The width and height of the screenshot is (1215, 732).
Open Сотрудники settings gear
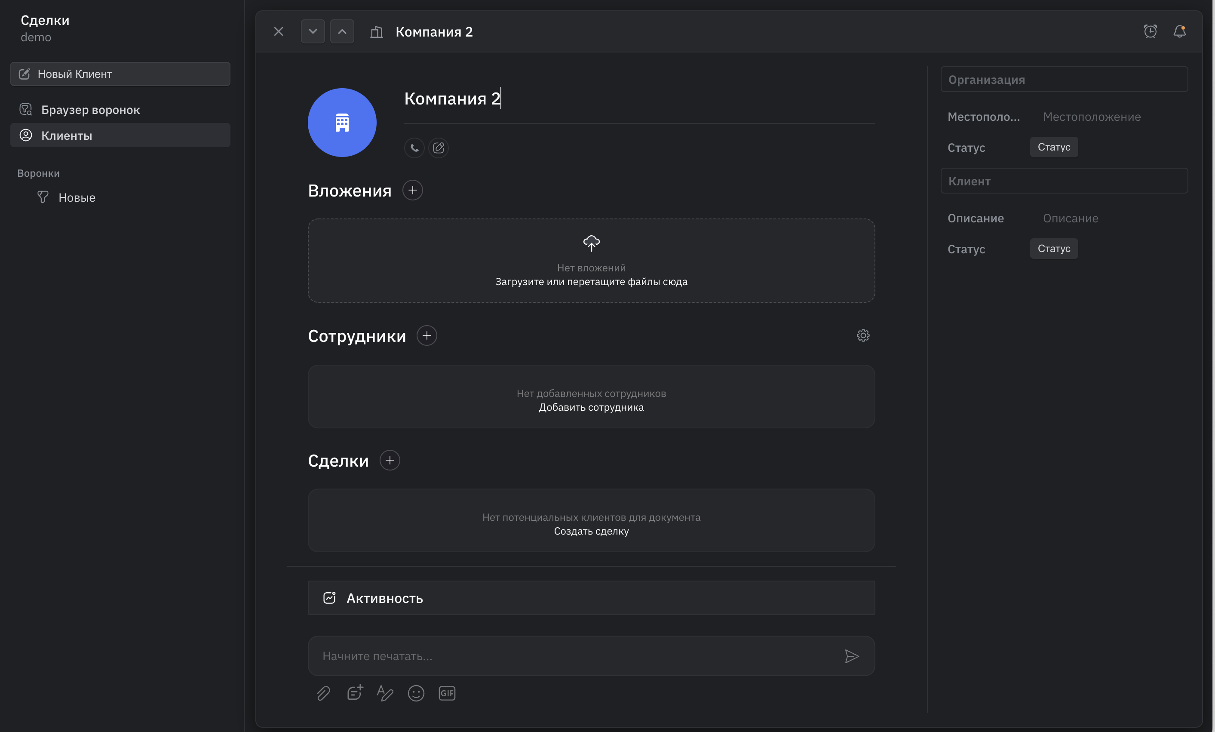click(863, 335)
